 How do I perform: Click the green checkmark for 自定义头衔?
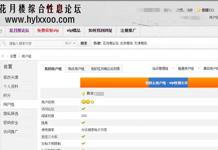83,136
